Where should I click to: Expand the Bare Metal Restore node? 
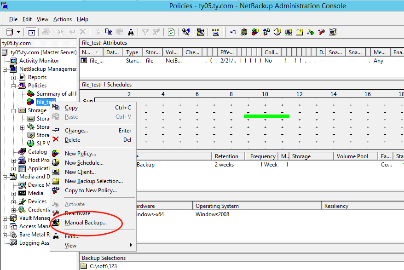pos(5,235)
